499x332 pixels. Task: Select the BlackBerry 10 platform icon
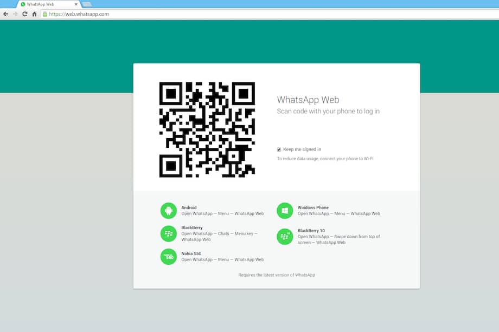point(285,237)
